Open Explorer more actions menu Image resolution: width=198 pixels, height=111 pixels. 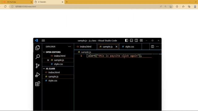(x=69, y=47)
